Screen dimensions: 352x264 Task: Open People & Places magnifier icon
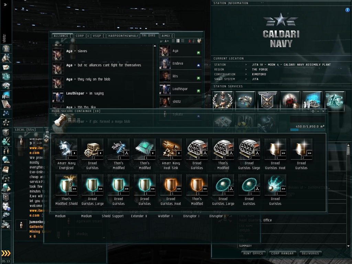(x=6, y=58)
